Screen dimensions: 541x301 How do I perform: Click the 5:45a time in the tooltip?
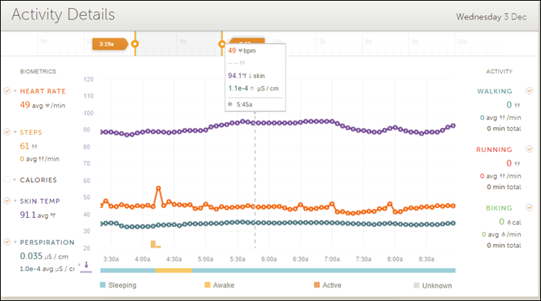point(244,105)
